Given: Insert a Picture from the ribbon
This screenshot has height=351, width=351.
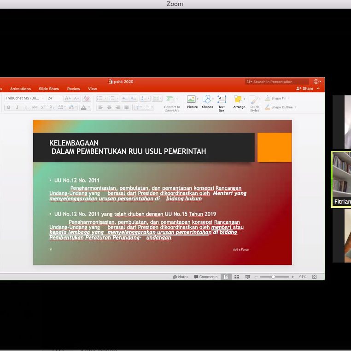Looking at the screenshot, I should [192, 101].
